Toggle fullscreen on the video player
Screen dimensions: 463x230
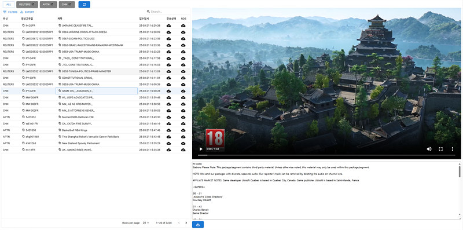tap(441, 149)
